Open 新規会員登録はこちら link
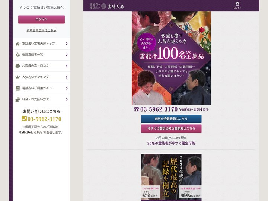The height and width of the screenshot is (201, 268). point(41,30)
